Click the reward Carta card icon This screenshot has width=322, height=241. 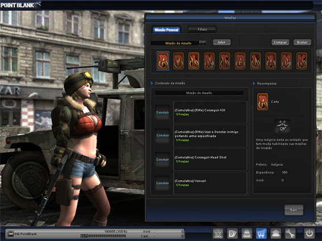click(262, 102)
